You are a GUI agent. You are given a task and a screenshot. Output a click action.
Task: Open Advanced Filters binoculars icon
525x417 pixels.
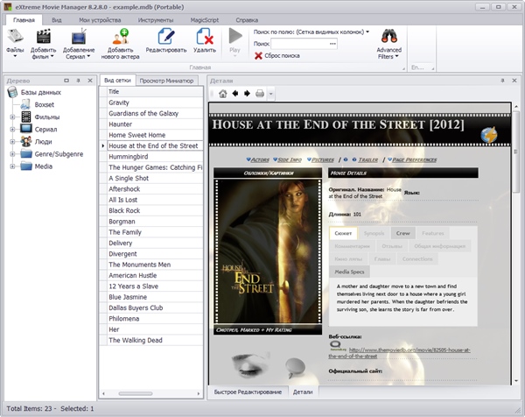388,37
